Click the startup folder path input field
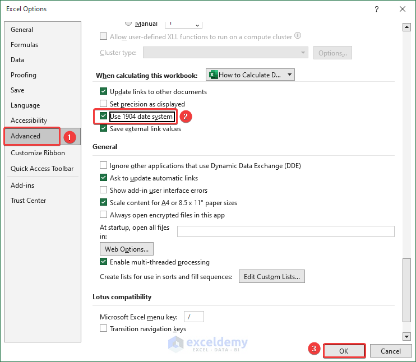 coord(286,231)
